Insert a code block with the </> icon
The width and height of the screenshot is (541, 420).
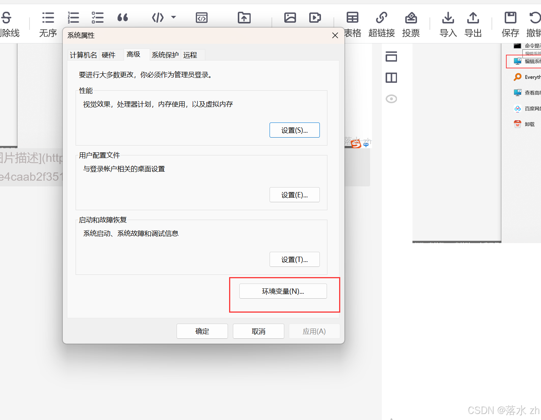tap(158, 17)
